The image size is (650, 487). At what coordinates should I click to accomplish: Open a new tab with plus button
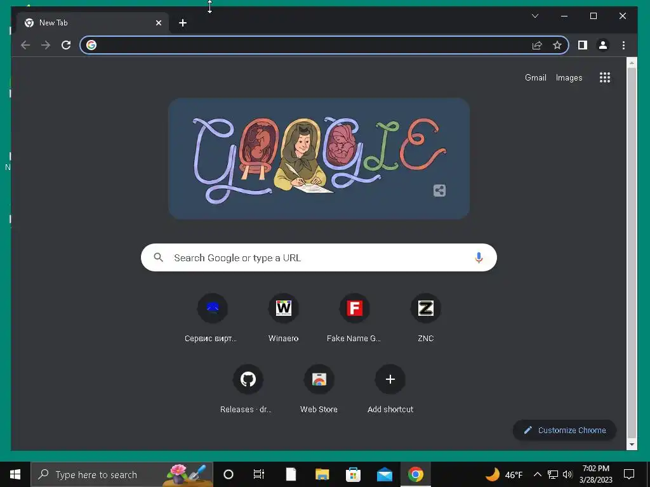pos(183,23)
